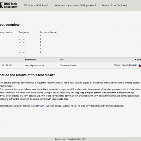Image resolution: width=141 pixels, height=141 pixels.
Task: Open 'What are transparent DNS proxies?' page
Action: pyautogui.click(x=75, y=5)
